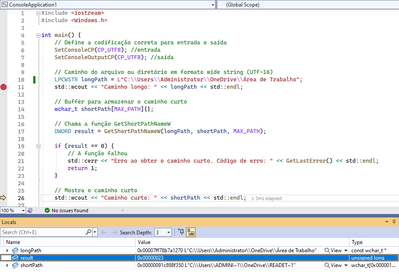Toggle the highlighted text display button in Locals toolbar

tap(191, 232)
